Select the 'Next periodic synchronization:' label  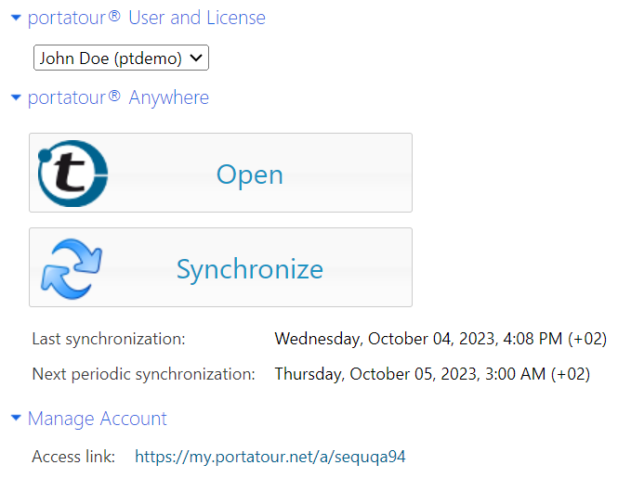[x=143, y=374]
